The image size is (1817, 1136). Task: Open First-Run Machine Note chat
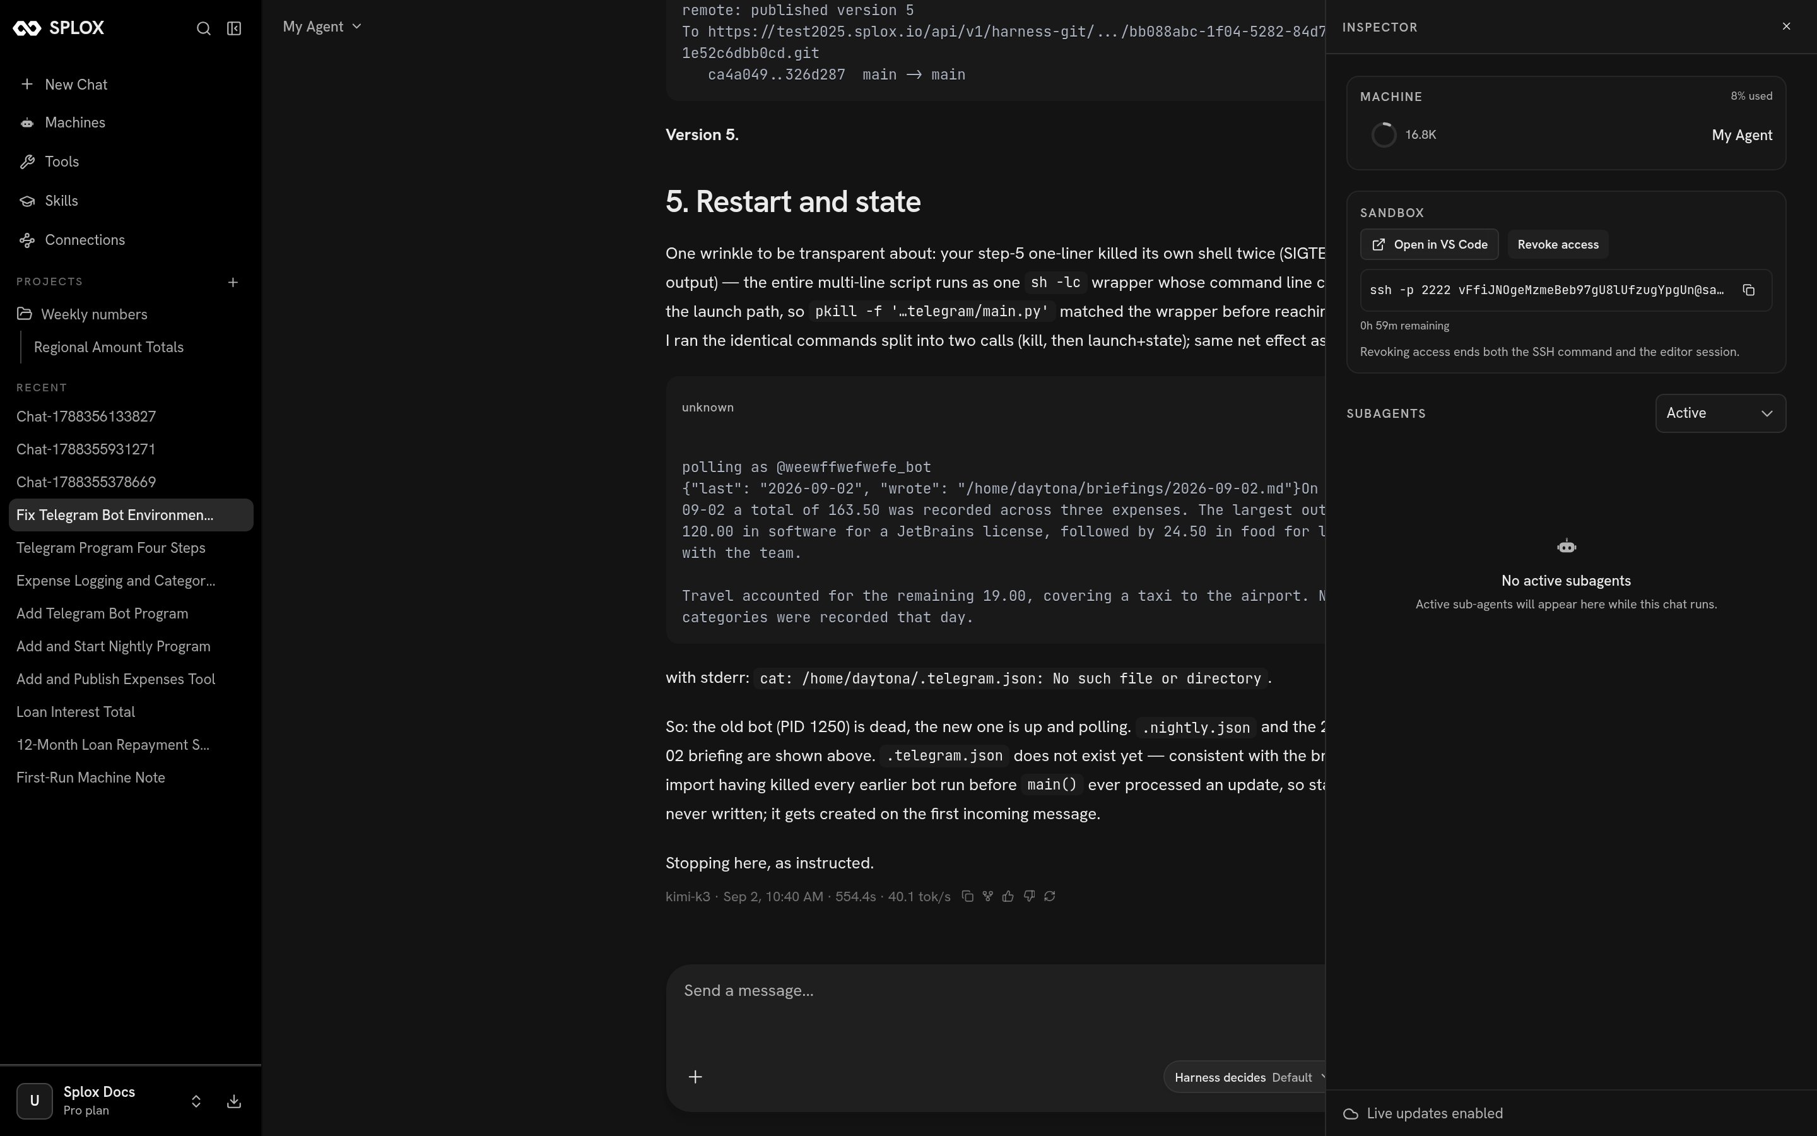click(131, 778)
